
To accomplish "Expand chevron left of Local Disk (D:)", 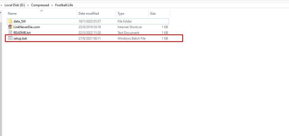I will pyautogui.click(x=2, y=5).
